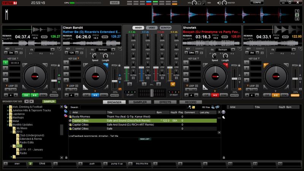
Task: Open the EFFECTS tab
Action: click(165, 102)
